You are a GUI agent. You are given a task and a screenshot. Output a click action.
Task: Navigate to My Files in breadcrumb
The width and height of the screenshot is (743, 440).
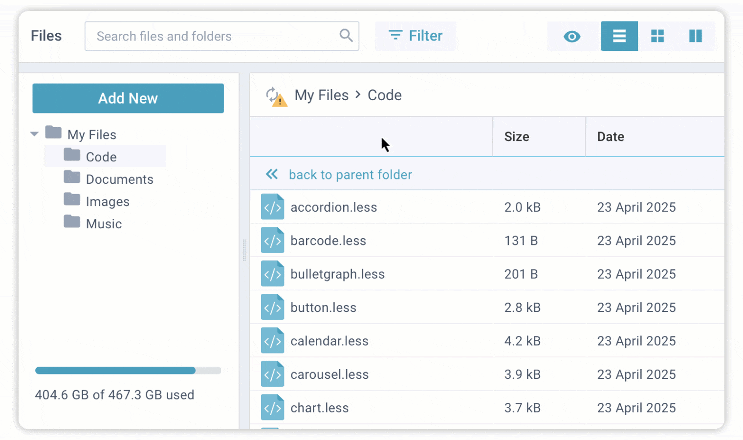click(x=322, y=95)
